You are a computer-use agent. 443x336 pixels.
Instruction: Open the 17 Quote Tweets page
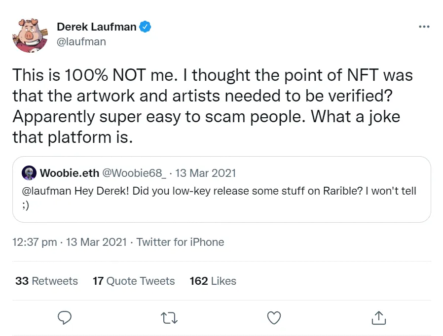point(133,281)
